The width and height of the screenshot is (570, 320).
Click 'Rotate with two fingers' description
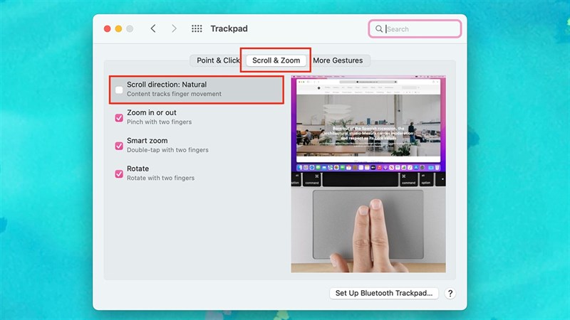[x=161, y=178]
